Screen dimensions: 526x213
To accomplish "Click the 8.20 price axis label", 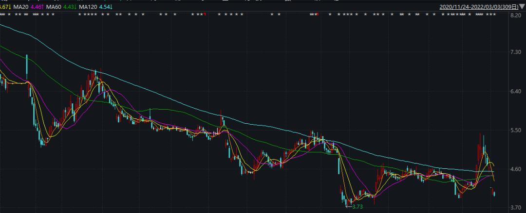I will point(516,16).
